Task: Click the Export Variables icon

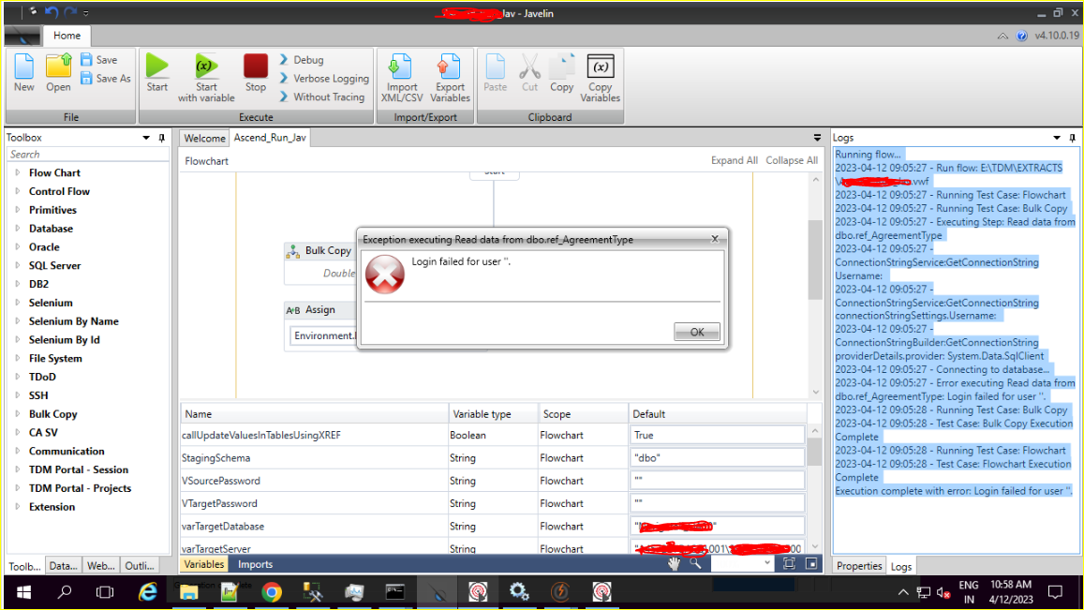Action: click(450, 67)
